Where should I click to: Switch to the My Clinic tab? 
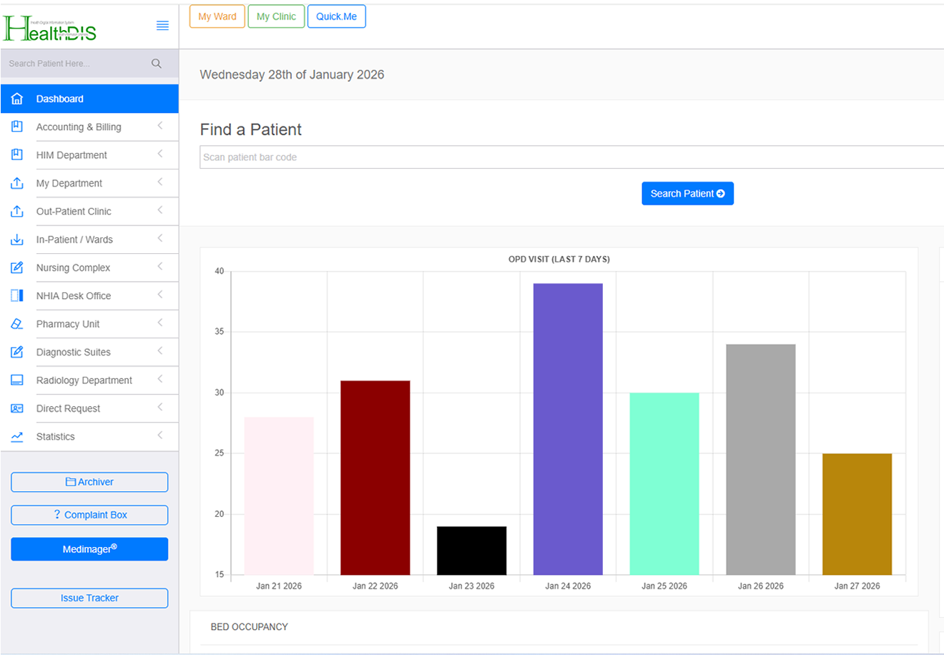(276, 16)
